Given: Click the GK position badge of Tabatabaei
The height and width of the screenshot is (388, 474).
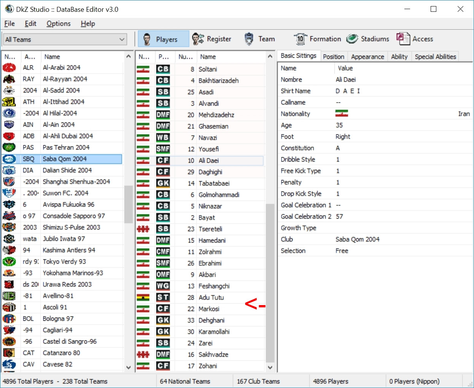Looking at the screenshot, I should [163, 183].
